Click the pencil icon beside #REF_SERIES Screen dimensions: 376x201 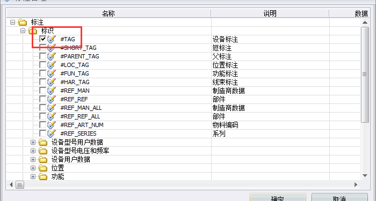pyautogui.click(x=52, y=133)
